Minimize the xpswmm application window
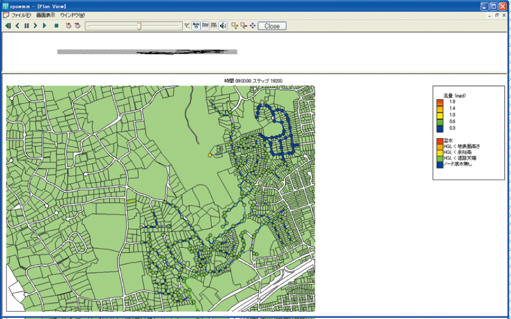The image size is (511, 319). click(x=484, y=6)
